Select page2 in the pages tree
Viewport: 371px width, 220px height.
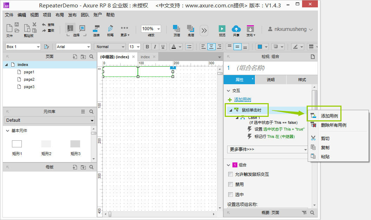tap(29, 79)
